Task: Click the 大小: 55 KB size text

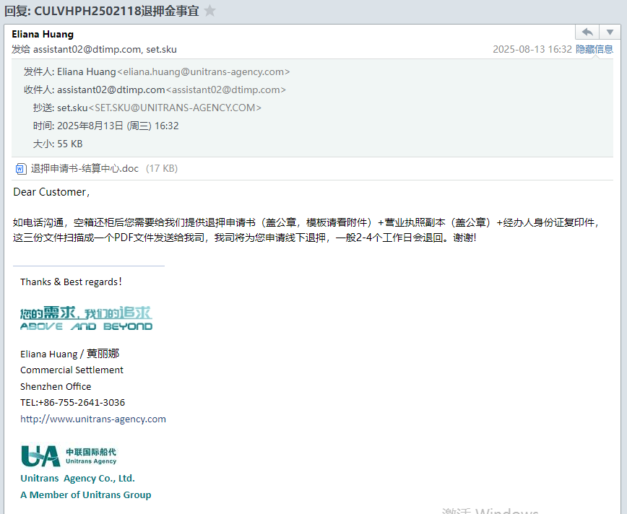Action: (58, 144)
